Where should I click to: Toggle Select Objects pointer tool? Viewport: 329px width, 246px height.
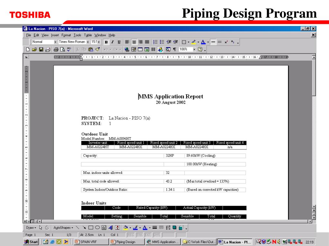41,228
